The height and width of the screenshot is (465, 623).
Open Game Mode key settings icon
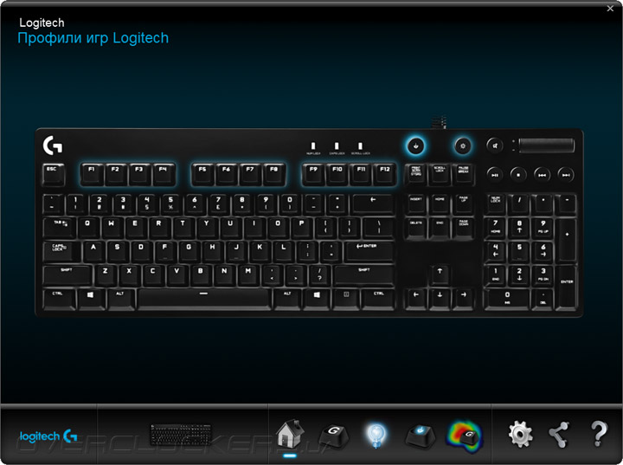[420, 436]
